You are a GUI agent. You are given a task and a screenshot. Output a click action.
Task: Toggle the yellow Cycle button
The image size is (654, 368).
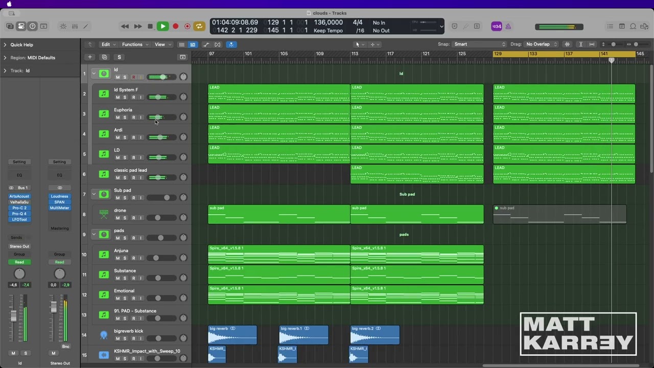point(199,26)
